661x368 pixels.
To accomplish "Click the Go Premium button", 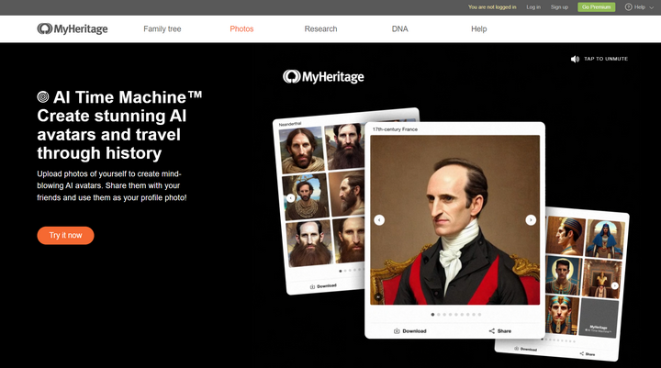I will pos(596,7).
